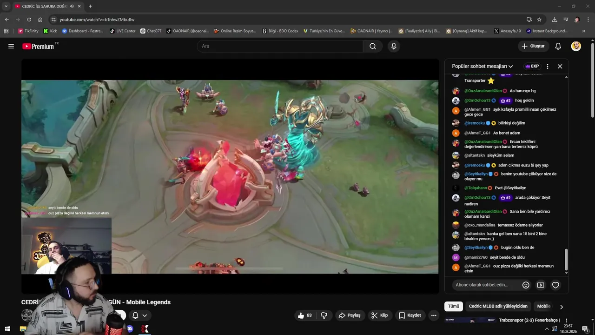Go back in browser history
The height and width of the screenshot is (335, 595).
click(x=7, y=20)
